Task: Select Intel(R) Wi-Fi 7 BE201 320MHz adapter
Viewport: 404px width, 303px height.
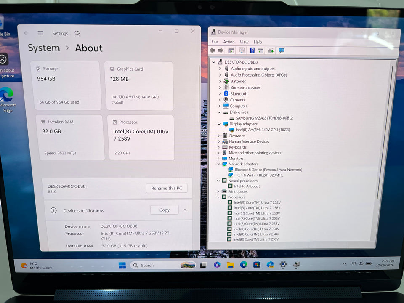Action: pyautogui.click(x=259, y=175)
